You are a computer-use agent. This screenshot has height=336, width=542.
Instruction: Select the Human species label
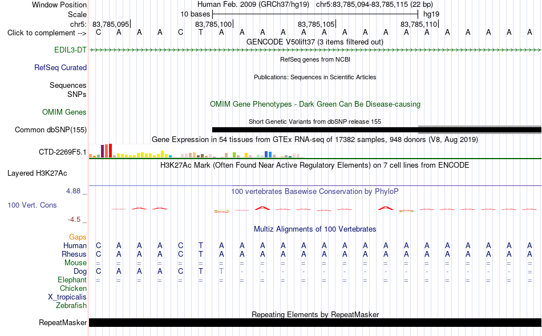point(75,245)
